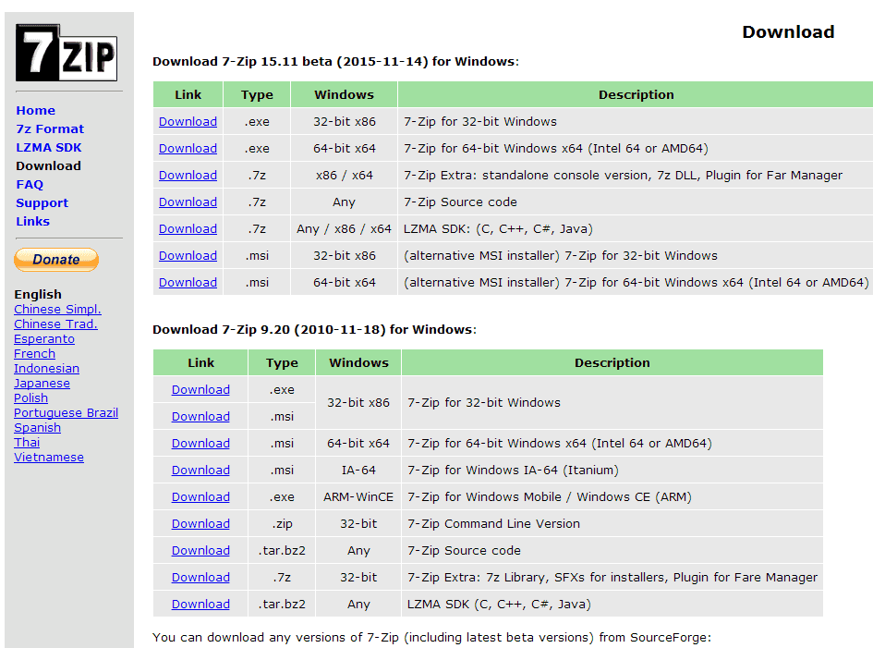Image resolution: width=873 pixels, height=648 pixels.
Task: Download 9.20 Command Line Version .zip
Action: 201,524
